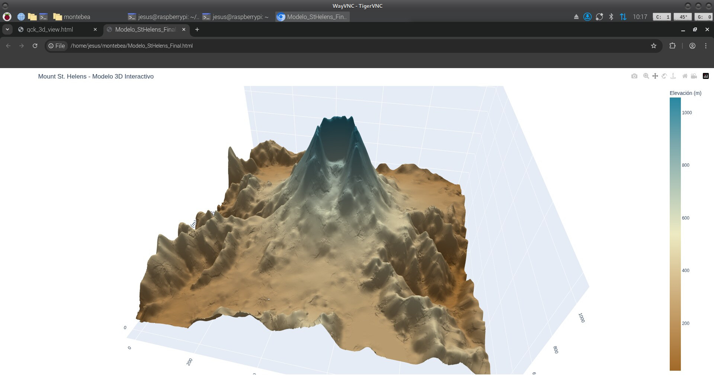Open the network up/down arrows tray icon
The width and height of the screenshot is (714, 383).
[623, 17]
